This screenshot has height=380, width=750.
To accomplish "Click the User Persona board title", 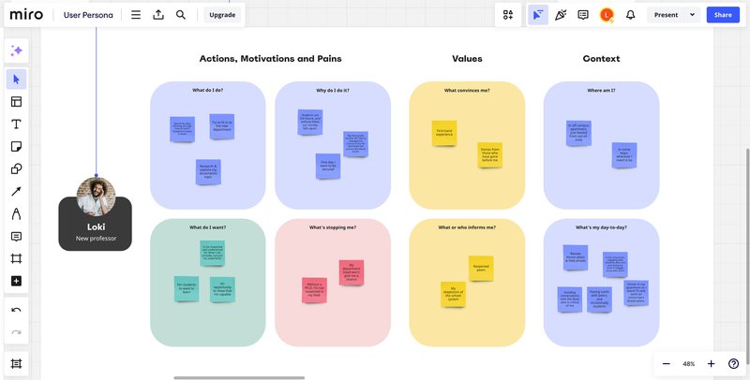I will (90, 15).
